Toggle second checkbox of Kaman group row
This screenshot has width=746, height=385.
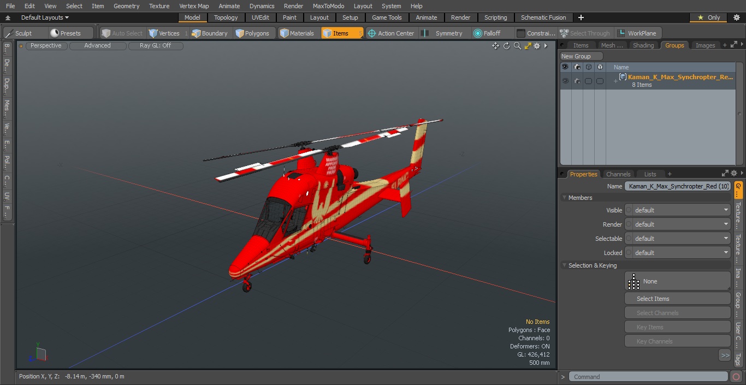pos(600,81)
